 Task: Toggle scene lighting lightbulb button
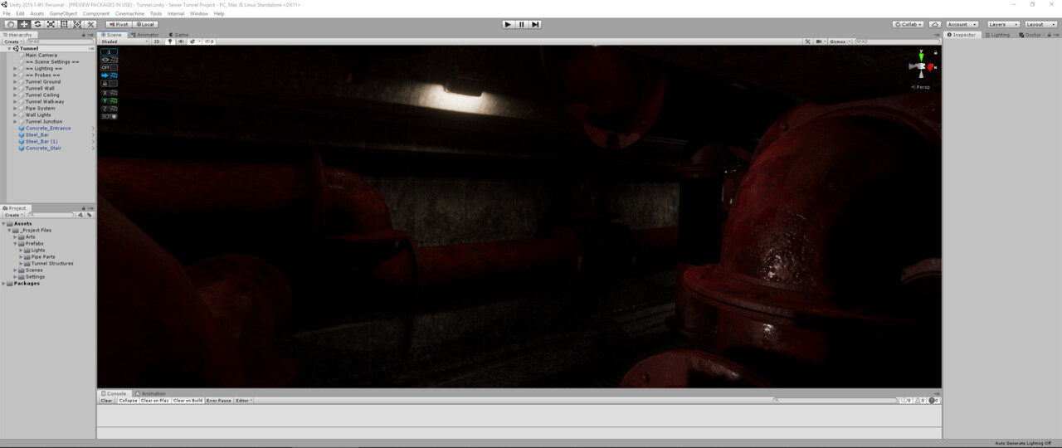pyautogui.click(x=170, y=41)
